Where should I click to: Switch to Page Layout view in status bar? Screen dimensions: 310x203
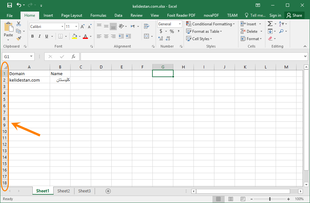230,199
